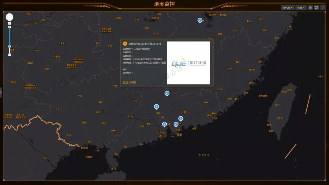The width and height of the screenshot is (329, 185).
Task: Click the 北海 city label on map
Action: click(x=97, y=151)
